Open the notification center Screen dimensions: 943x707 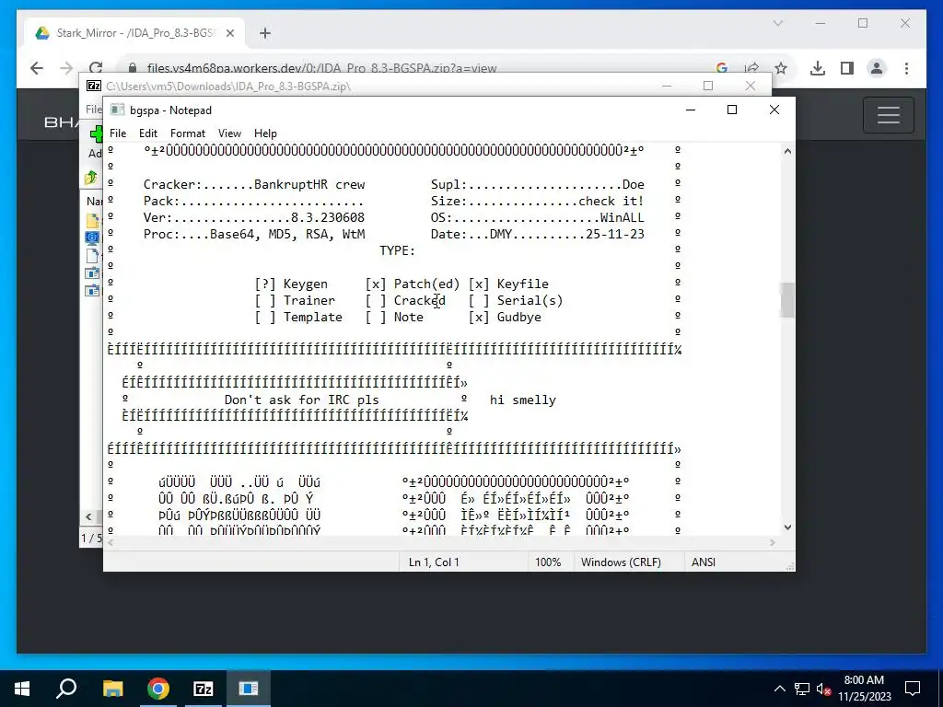coord(913,689)
